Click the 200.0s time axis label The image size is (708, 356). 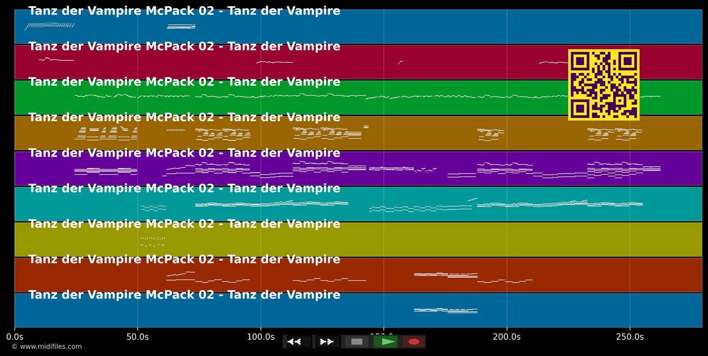(x=507, y=337)
